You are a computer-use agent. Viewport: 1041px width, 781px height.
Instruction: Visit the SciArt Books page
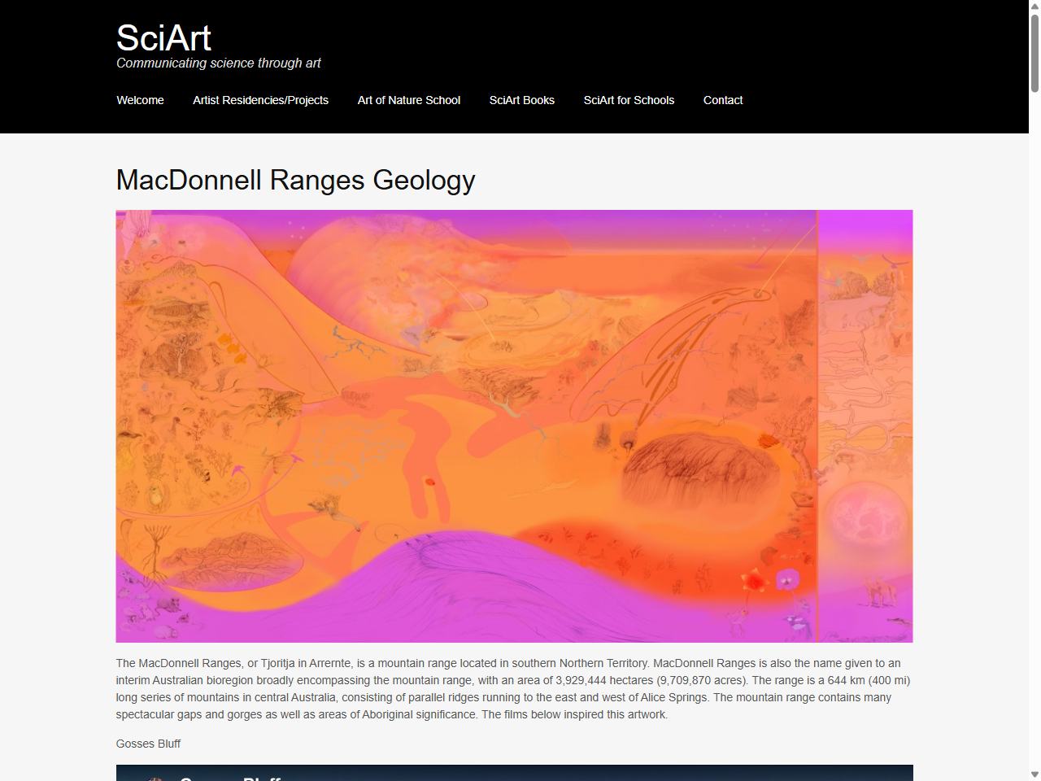(x=521, y=101)
